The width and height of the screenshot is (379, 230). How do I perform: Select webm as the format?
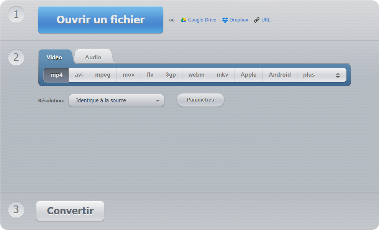coord(196,75)
